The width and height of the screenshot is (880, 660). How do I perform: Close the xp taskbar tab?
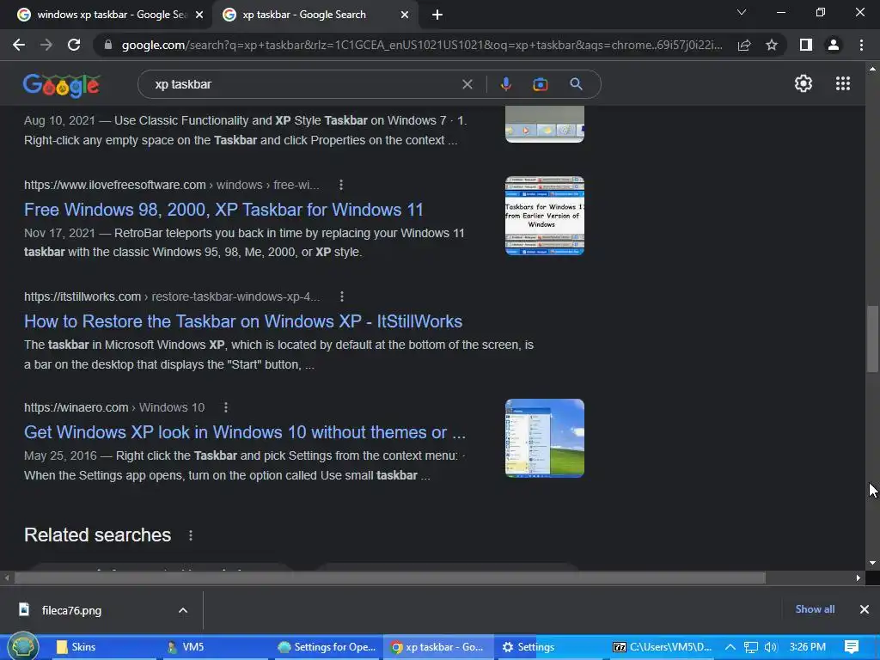tap(405, 15)
